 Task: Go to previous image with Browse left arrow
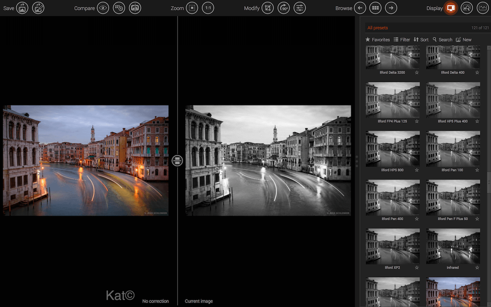point(360,8)
